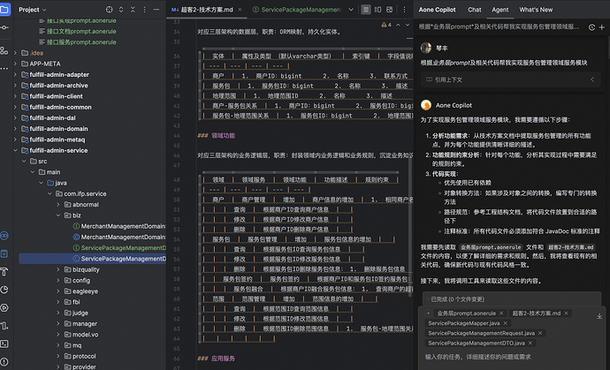Switch editor to preview-only view icon
The height and width of the screenshot is (370, 610).
(x=389, y=10)
